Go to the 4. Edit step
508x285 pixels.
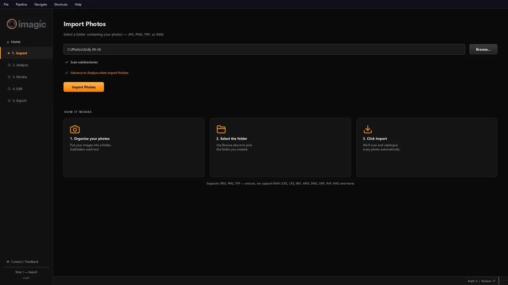(x=26, y=89)
